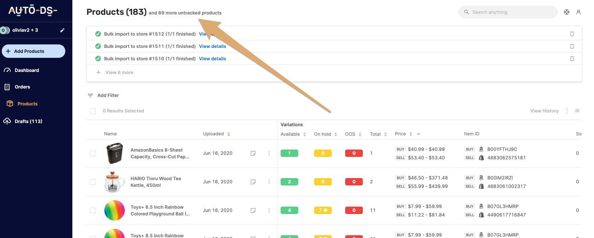The width and height of the screenshot is (594, 238).
Task: Select the HARIO Tea Kettle row checkbox
Action: (x=93, y=182)
